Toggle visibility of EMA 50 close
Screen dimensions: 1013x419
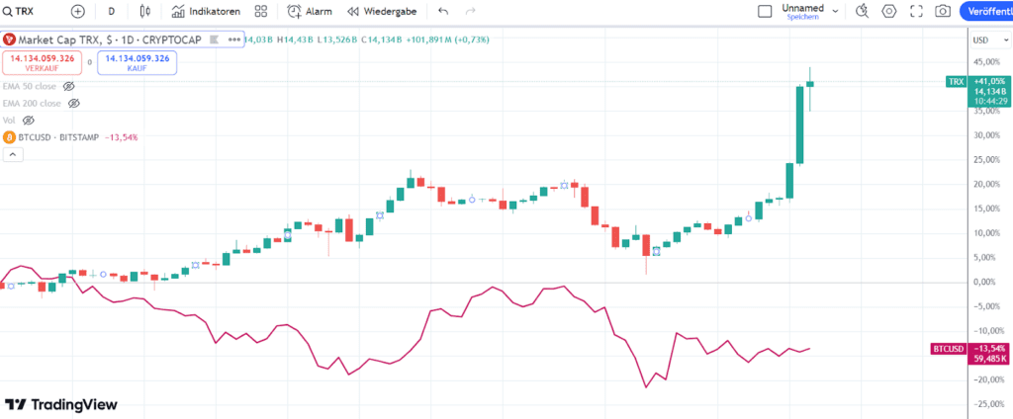pos(69,86)
